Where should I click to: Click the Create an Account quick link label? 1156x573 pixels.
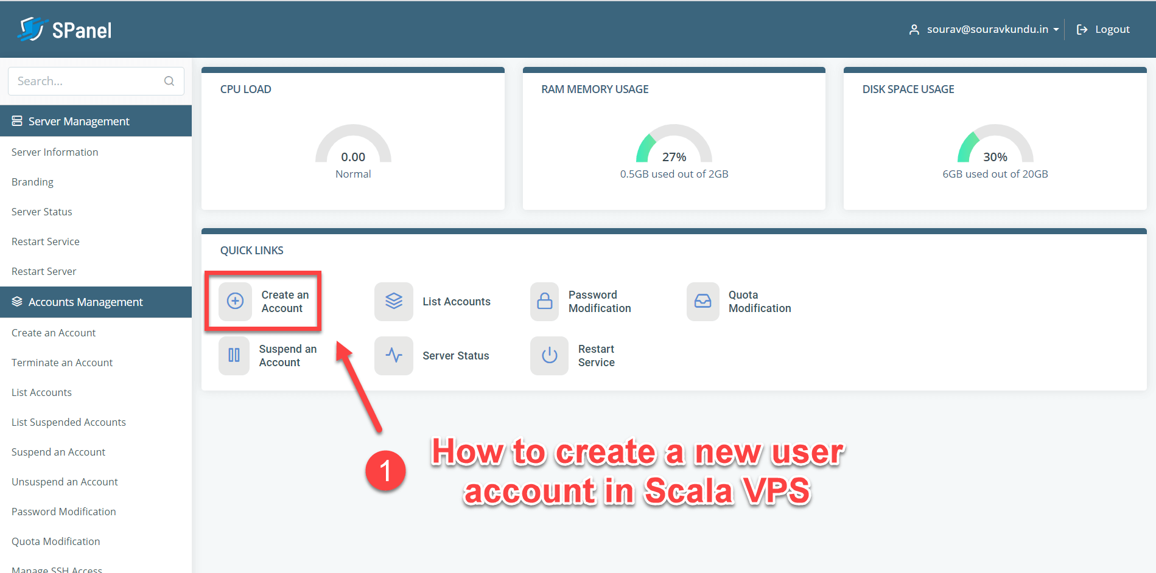285,302
